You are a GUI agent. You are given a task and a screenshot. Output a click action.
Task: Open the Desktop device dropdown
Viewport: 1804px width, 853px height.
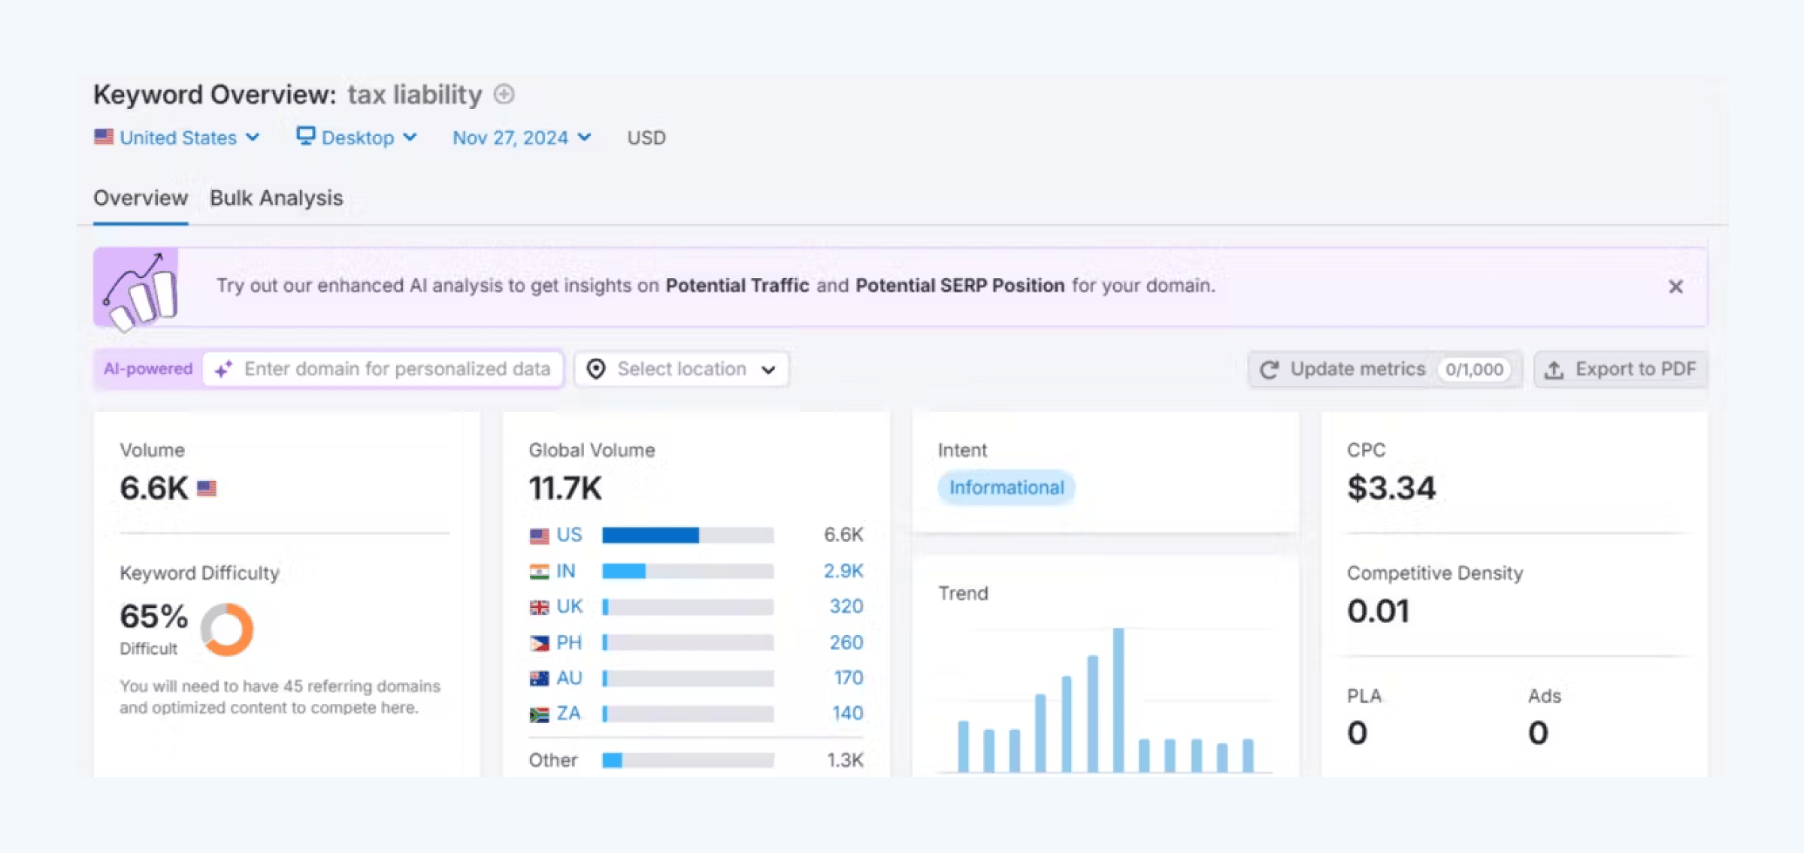356,138
